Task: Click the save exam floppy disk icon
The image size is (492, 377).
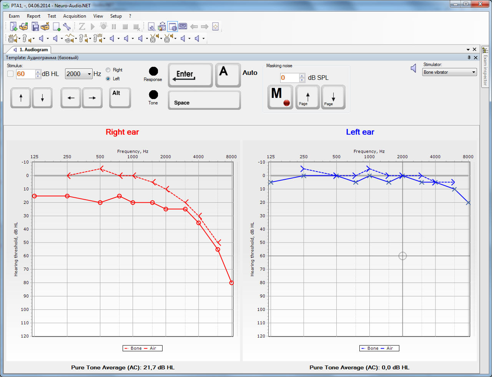Action: tap(35, 26)
